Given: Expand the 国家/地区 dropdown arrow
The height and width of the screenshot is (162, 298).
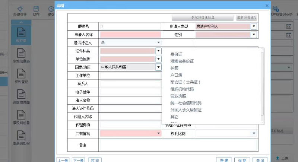Looking at the screenshot, I should click(x=158, y=67).
